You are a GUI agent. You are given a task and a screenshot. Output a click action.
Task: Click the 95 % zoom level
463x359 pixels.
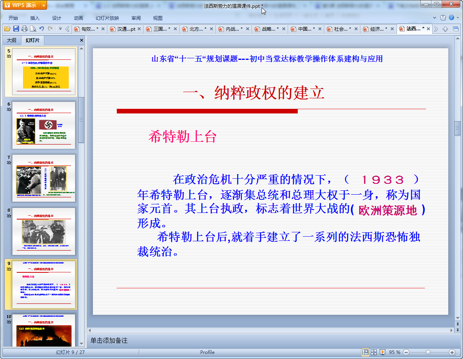[395, 352]
